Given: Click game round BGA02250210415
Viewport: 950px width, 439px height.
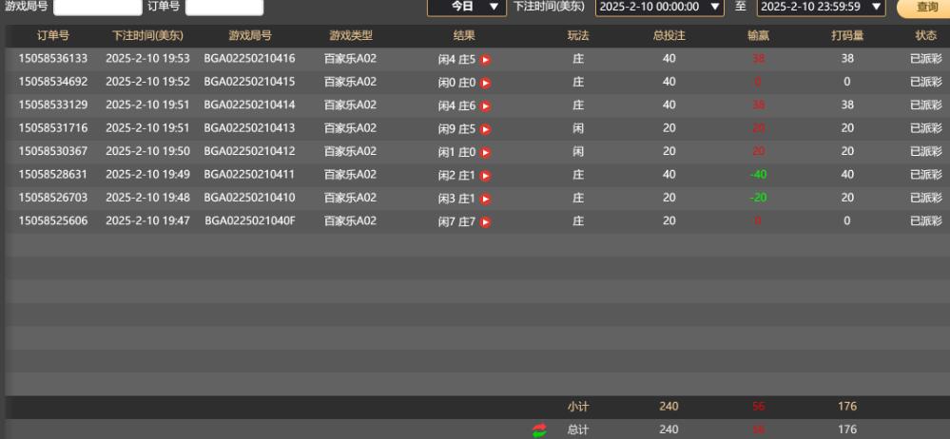Looking at the screenshot, I should tap(249, 82).
